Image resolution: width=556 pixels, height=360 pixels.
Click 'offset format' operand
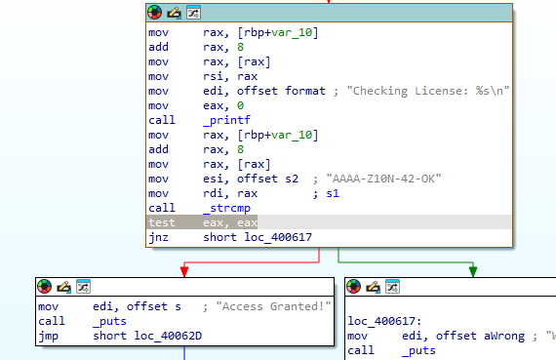point(281,91)
